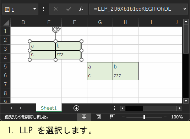Open the Name Box dropdown arrow
This screenshot has height=139, width=190.
click(x=34, y=9)
